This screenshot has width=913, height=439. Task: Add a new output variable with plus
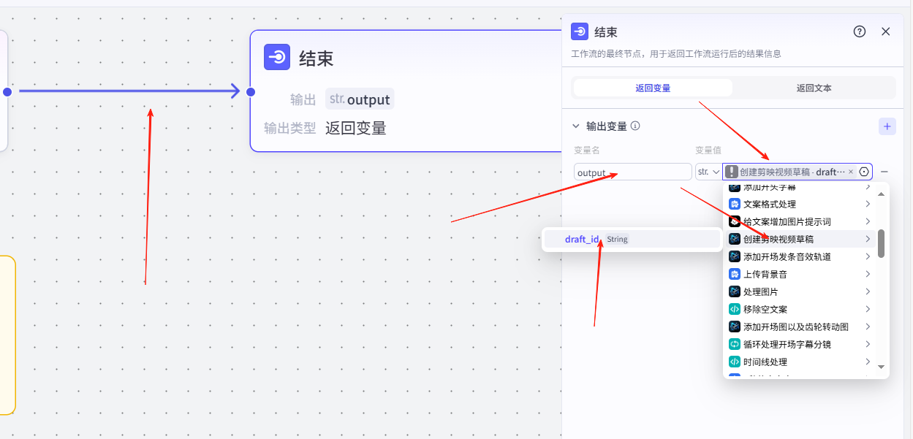887,126
